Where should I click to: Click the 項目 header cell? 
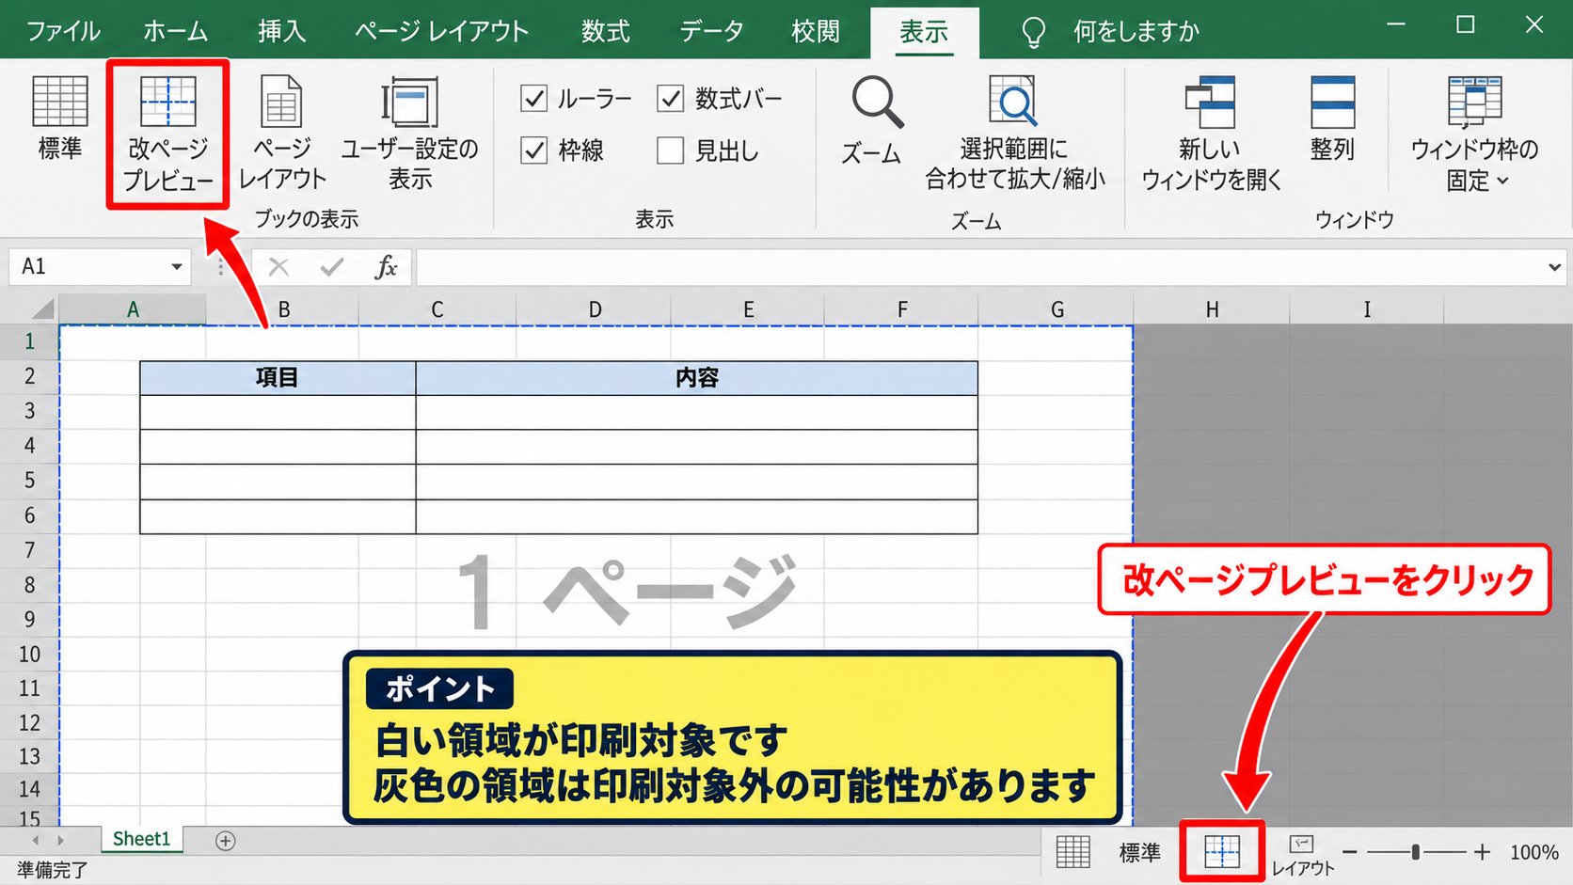[278, 378]
